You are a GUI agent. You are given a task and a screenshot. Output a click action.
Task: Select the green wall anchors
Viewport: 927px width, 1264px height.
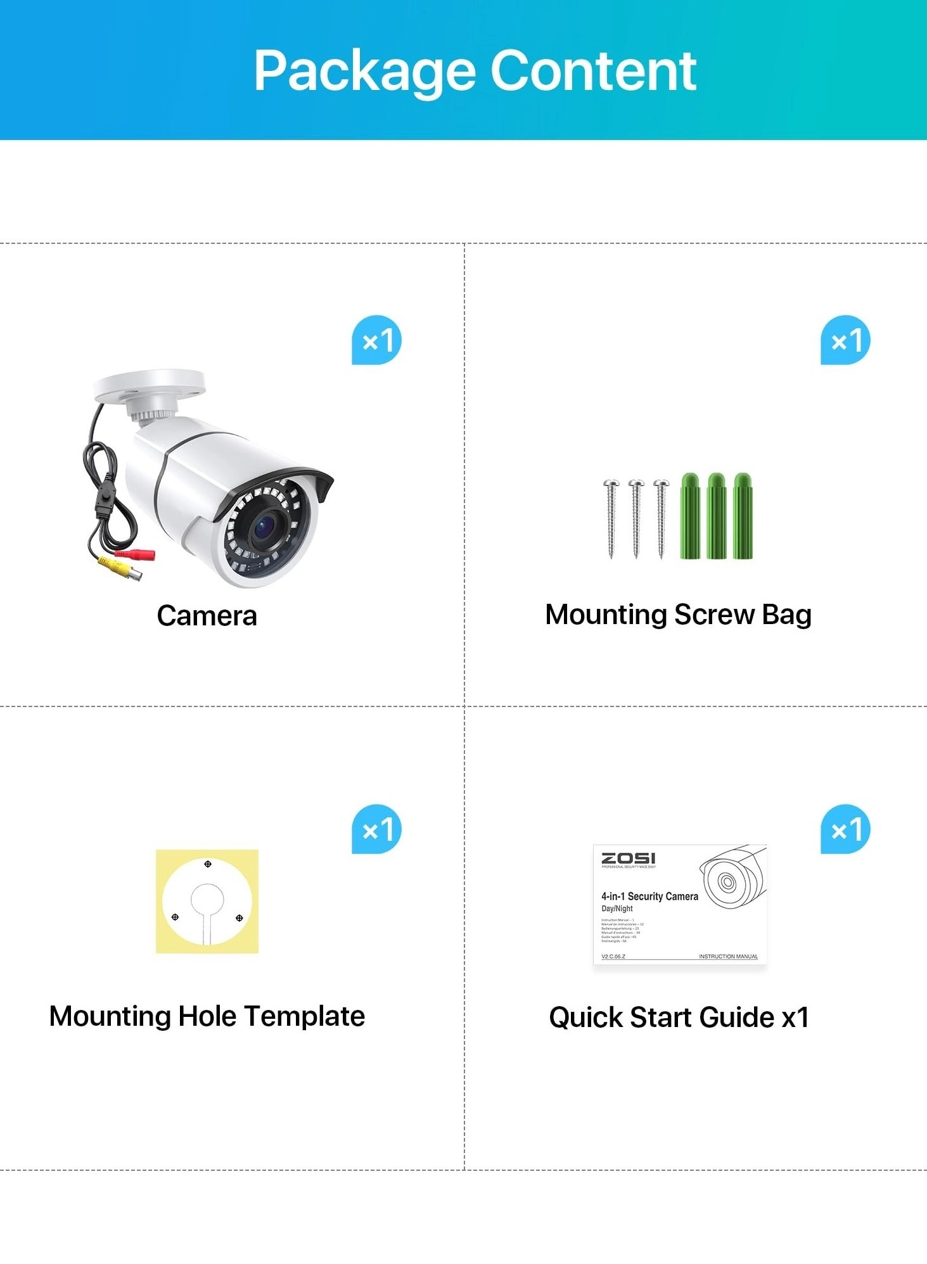click(x=717, y=516)
